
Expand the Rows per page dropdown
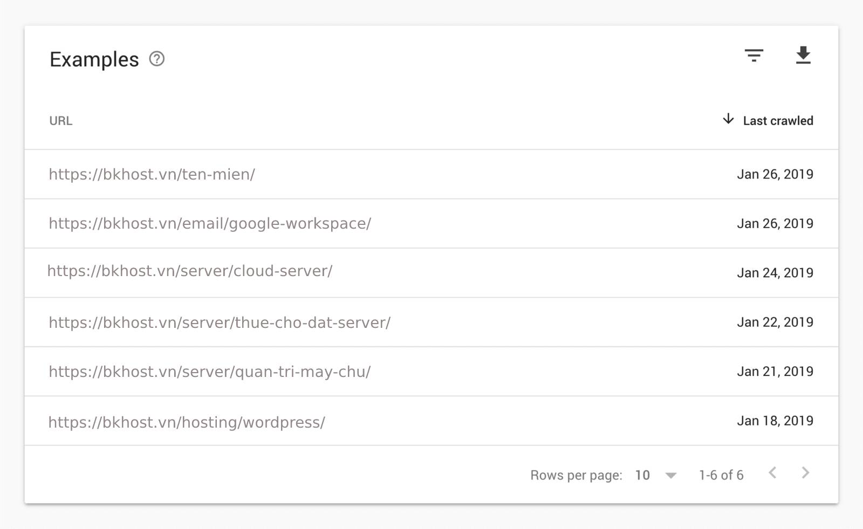(x=670, y=476)
